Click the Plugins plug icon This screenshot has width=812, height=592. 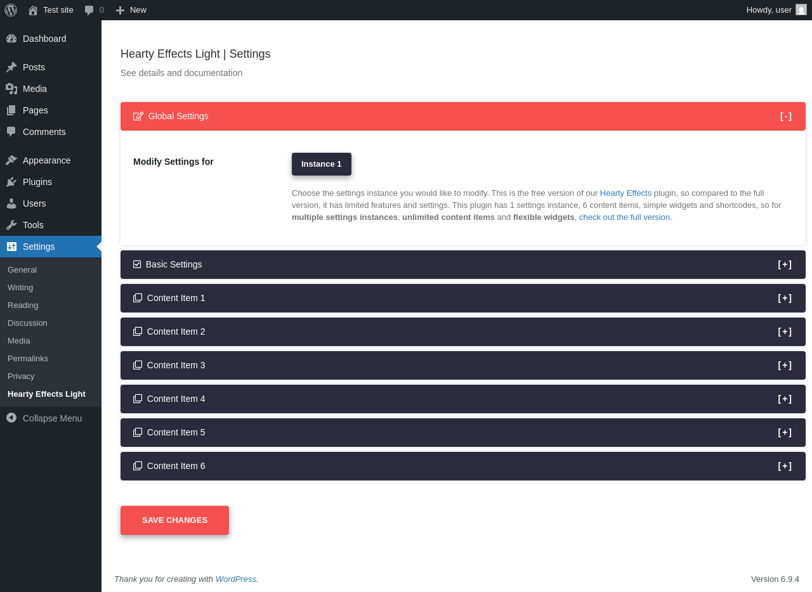[11, 182]
